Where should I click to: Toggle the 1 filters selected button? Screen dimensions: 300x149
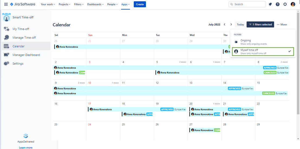tap(260, 25)
